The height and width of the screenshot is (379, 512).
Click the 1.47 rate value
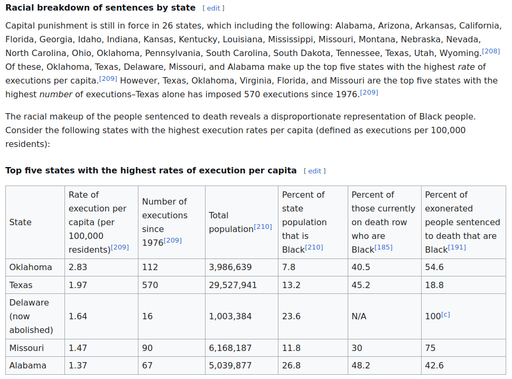click(x=78, y=348)
